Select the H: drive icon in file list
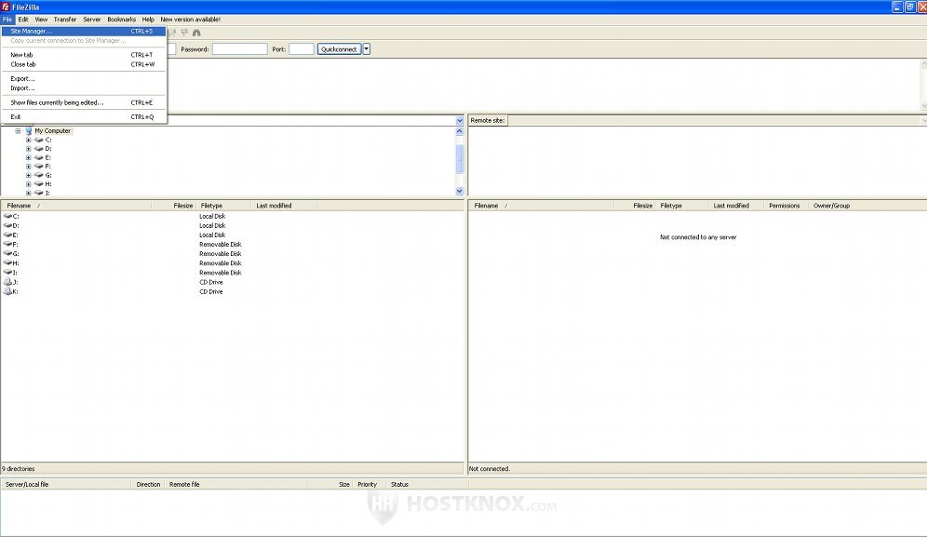The height and width of the screenshot is (537, 927). (7, 263)
